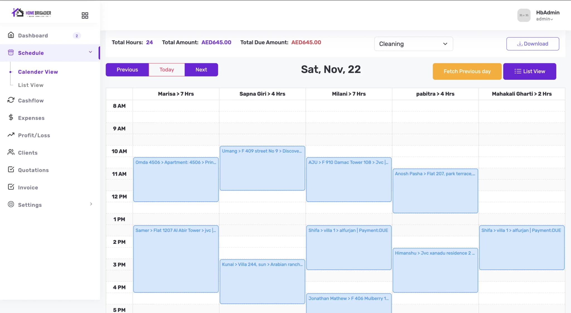This screenshot has width=571, height=313.
Task: Download the schedule report
Action: coord(533,44)
